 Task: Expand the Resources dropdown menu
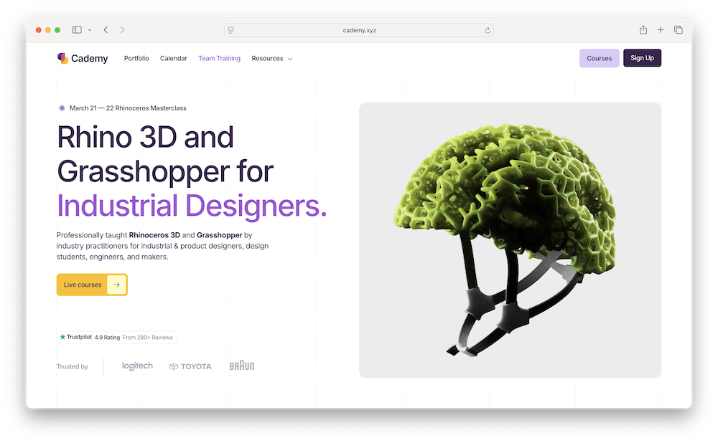click(271, 59)
